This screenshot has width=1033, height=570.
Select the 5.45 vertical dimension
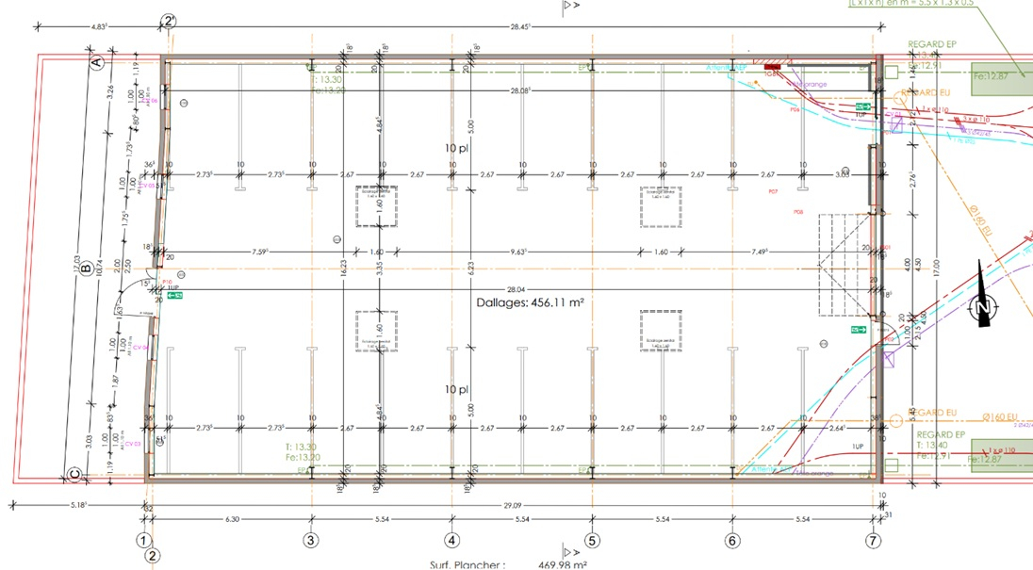coord(912,414)
